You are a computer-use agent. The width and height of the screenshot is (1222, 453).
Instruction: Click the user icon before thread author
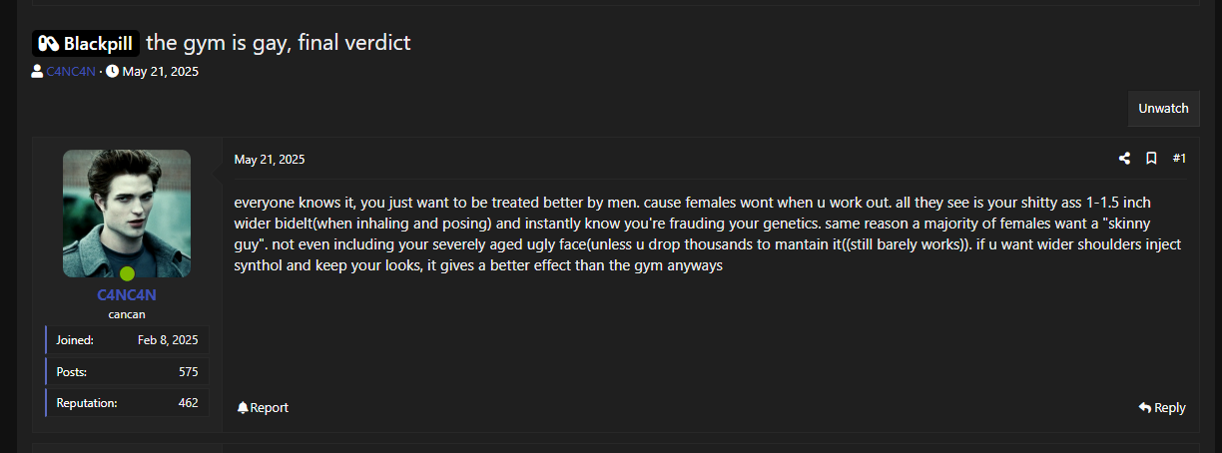pyautogui.click(x=37, y=71)
